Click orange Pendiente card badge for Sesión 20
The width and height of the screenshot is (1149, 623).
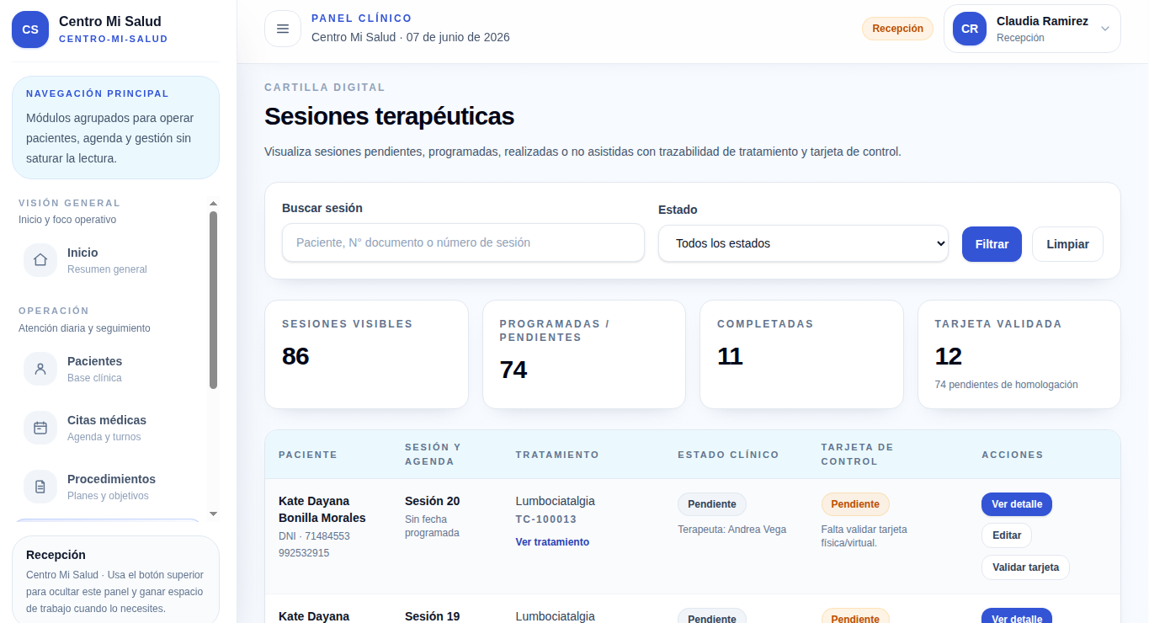(x=855, y=504)
